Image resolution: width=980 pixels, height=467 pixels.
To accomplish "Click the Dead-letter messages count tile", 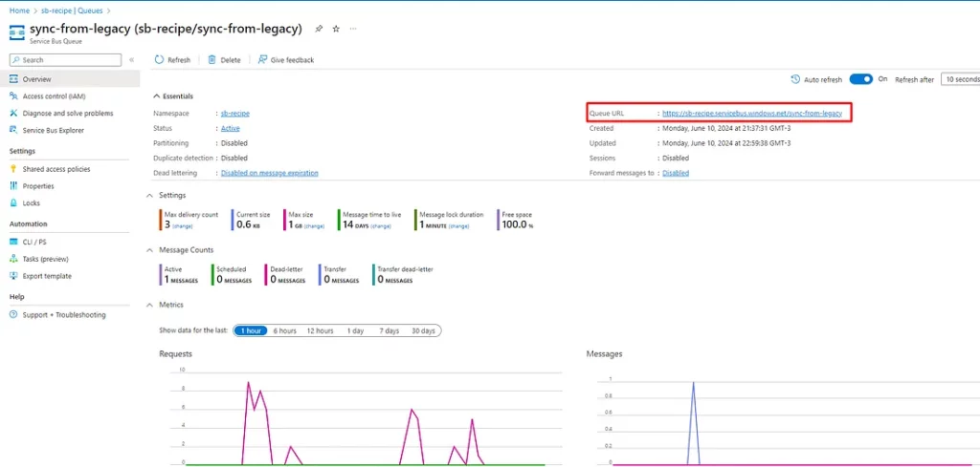I will [x=287, y=275].
